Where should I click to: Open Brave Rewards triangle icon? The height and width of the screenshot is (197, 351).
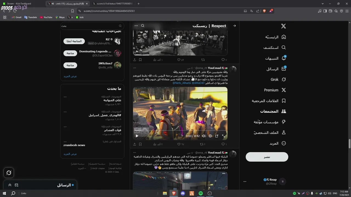click(271, 11)
